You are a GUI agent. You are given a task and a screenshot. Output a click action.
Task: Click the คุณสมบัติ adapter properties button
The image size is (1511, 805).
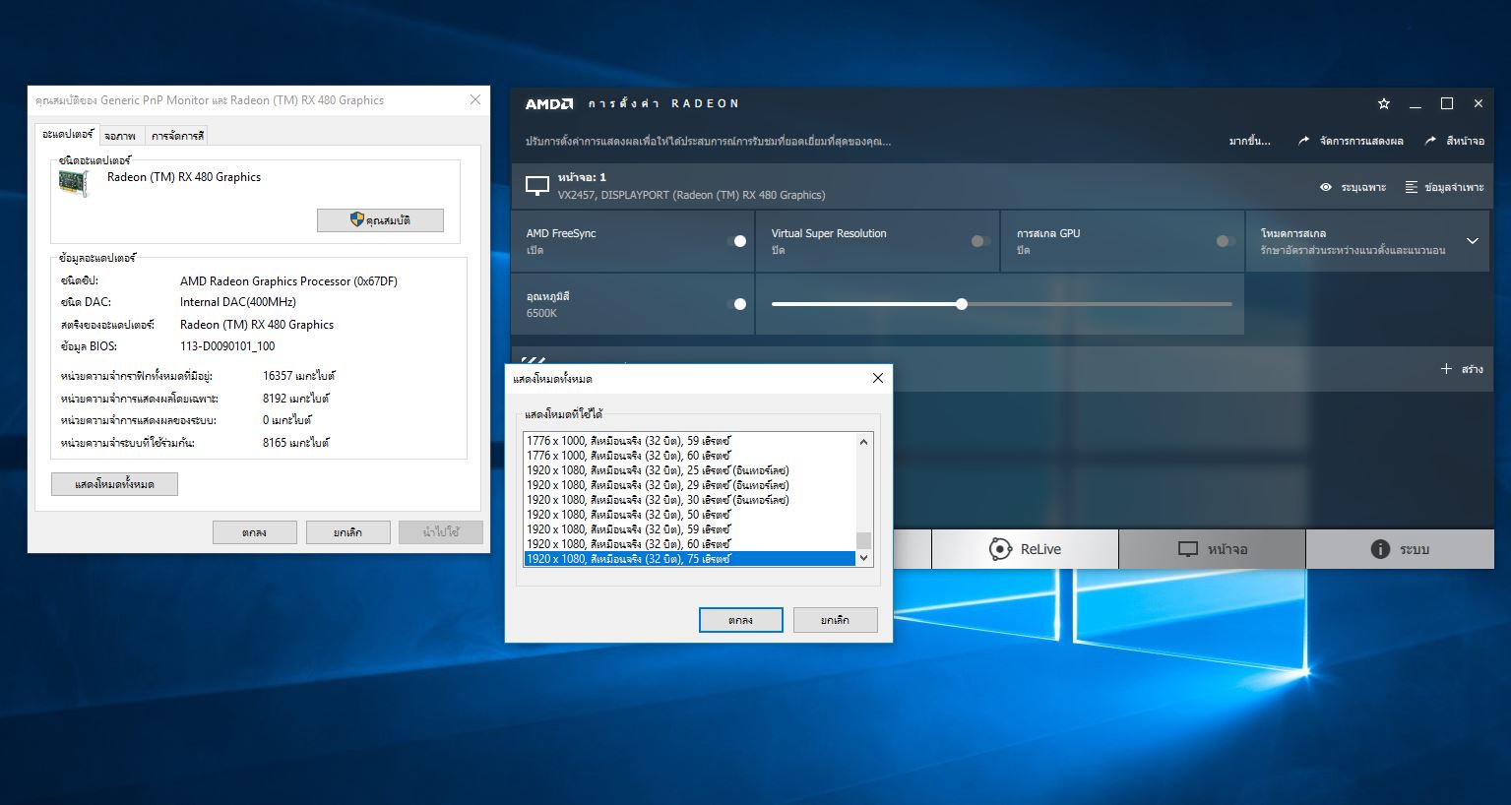(x=380, y=220)
